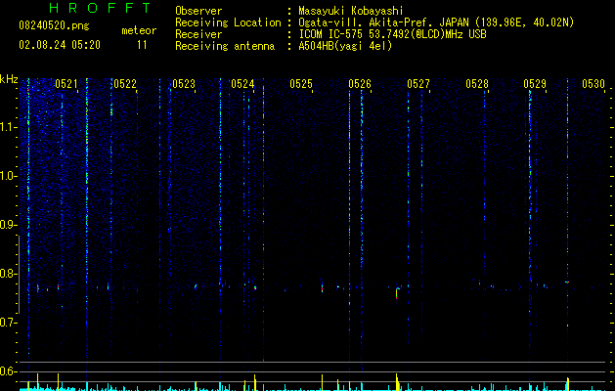The height and width of the screenshot is (391, 615).
Task: Click the 0525 time marker
Action: pyautogui.click(x=301, y=84)
